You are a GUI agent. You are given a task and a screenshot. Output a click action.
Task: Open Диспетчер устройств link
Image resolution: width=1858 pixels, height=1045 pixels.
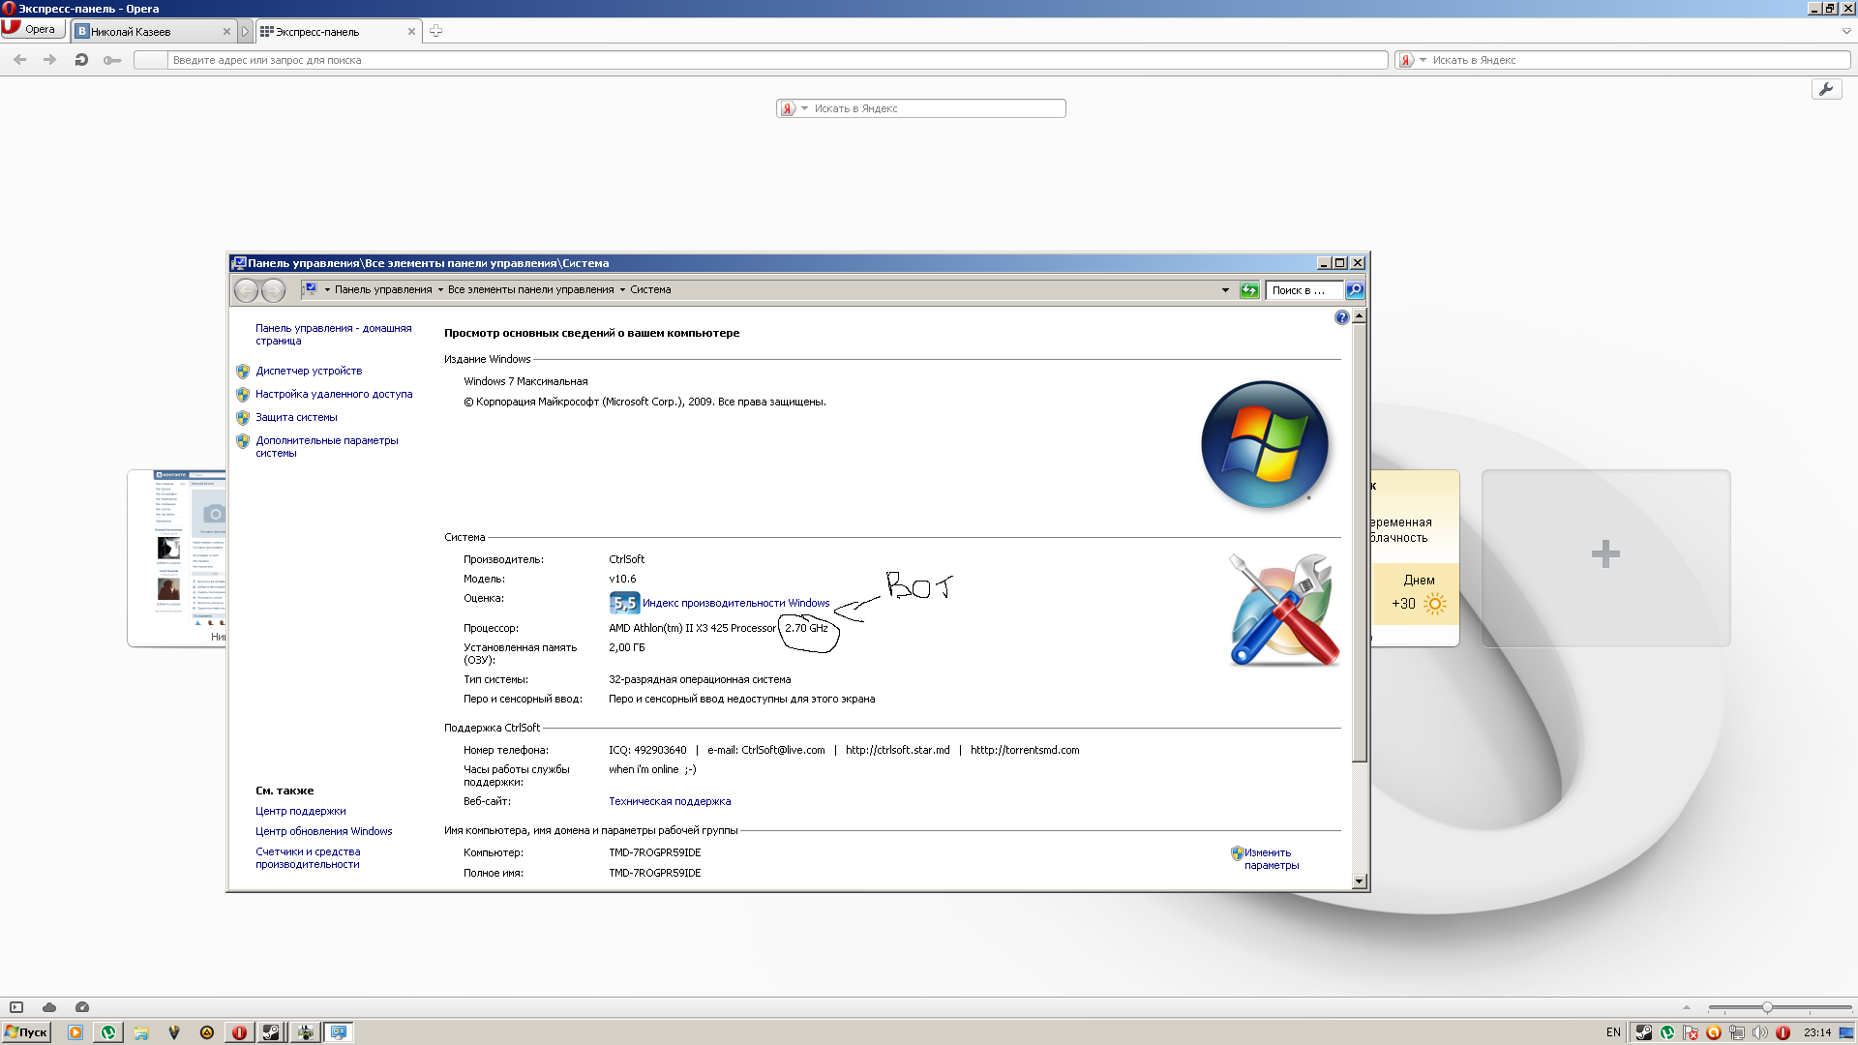pyautogui.click(x=309, y=371)
